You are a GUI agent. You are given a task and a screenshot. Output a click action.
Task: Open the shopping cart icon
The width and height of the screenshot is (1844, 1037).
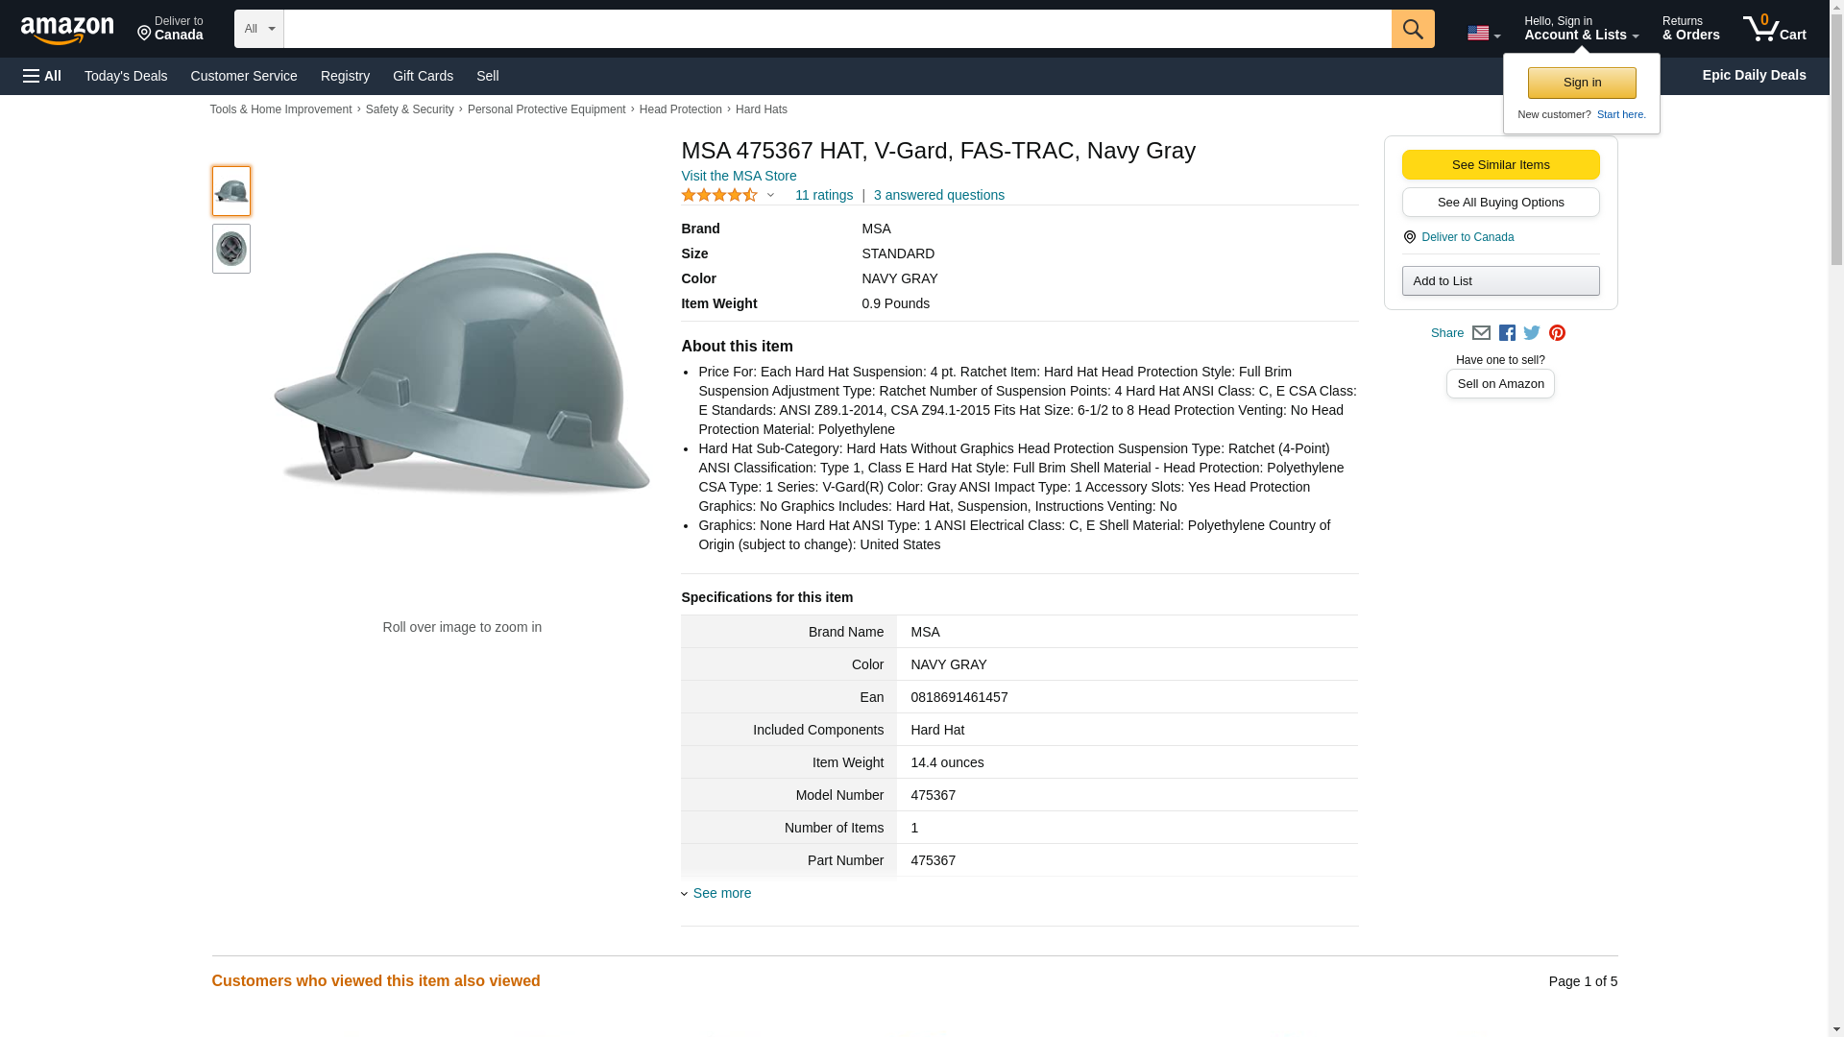[x=1773, y=29]
